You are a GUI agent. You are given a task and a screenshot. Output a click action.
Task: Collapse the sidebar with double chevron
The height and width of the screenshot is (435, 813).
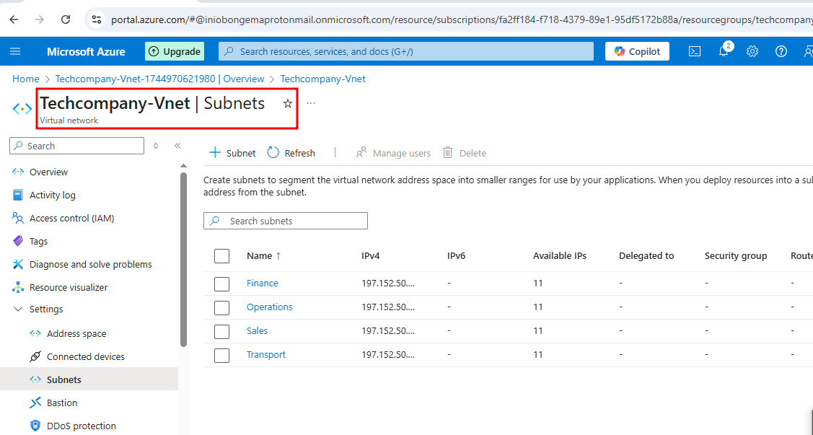[x=177, y=146]
